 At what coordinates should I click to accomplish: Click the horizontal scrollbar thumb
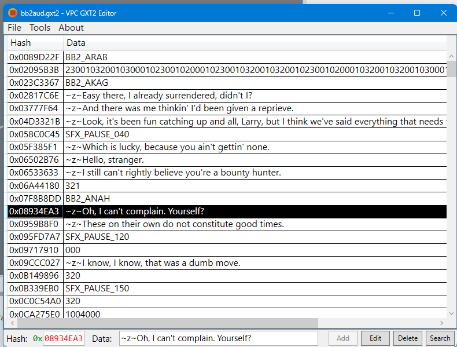[x=168, y=323]
